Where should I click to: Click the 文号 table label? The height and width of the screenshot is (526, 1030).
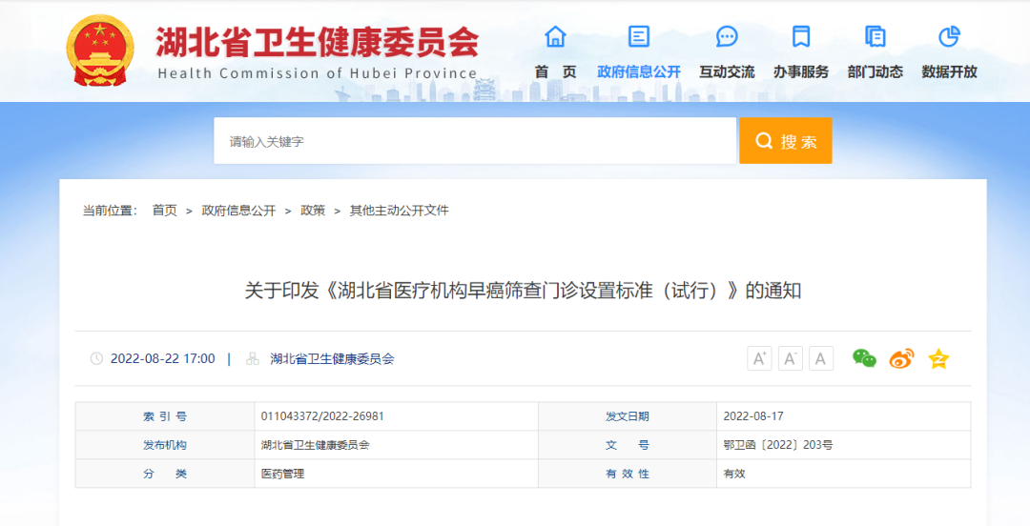(628, 445)
